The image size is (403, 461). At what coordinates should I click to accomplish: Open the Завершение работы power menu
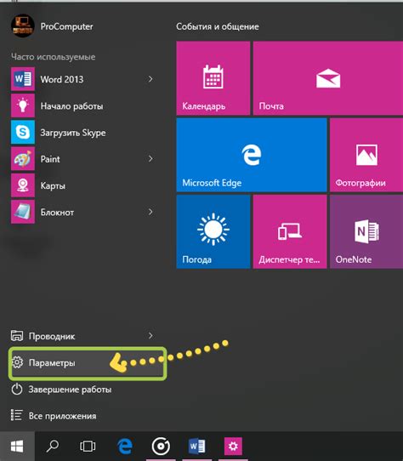[82, 390]
